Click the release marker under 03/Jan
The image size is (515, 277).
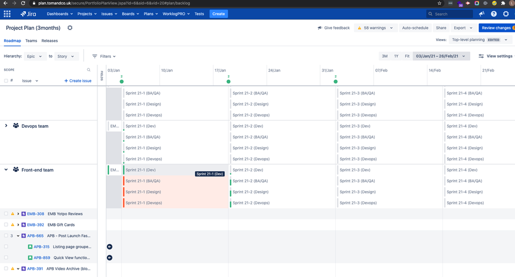click(x=122, y=81)
